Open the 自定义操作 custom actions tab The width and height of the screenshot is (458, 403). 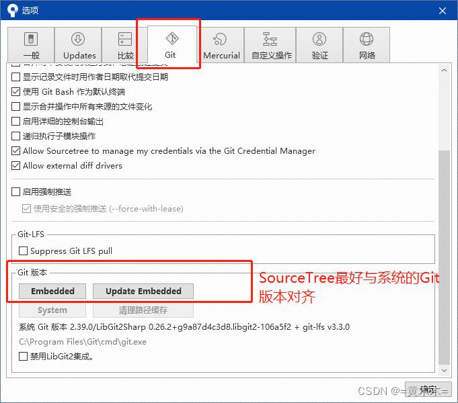pyautogui.click(x=270, y=45)
